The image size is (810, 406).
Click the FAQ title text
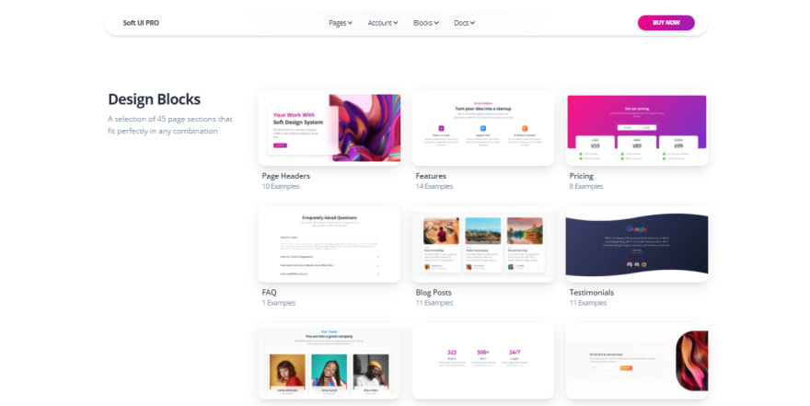tap(270, 293)
